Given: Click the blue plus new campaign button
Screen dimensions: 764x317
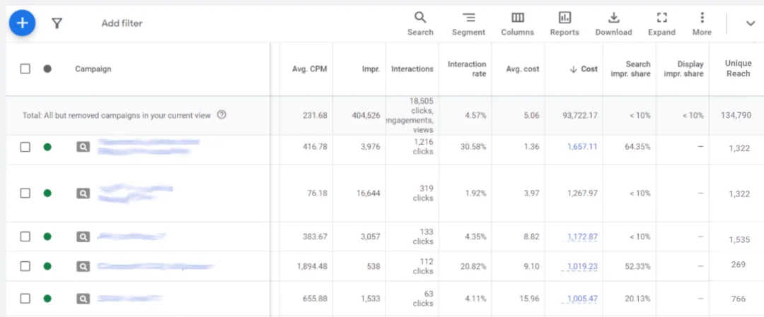Looking at the screenshot, I should tap(23, 23).
